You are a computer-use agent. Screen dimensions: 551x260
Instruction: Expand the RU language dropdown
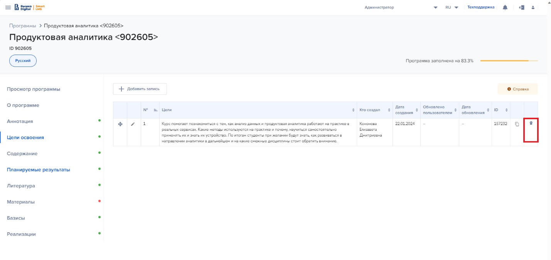coord(452,7)
